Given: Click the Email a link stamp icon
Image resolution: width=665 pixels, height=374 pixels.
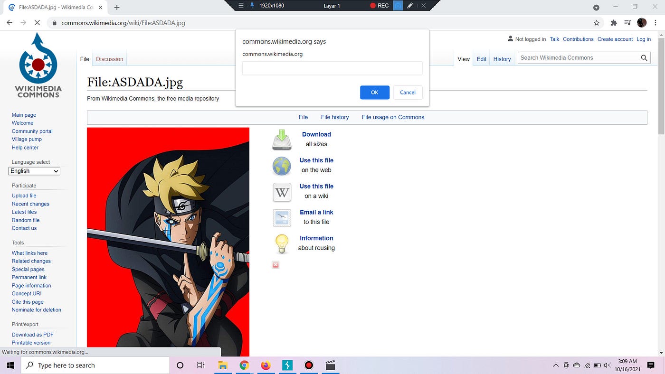Looking at the screenshot, I should [282, 218].
